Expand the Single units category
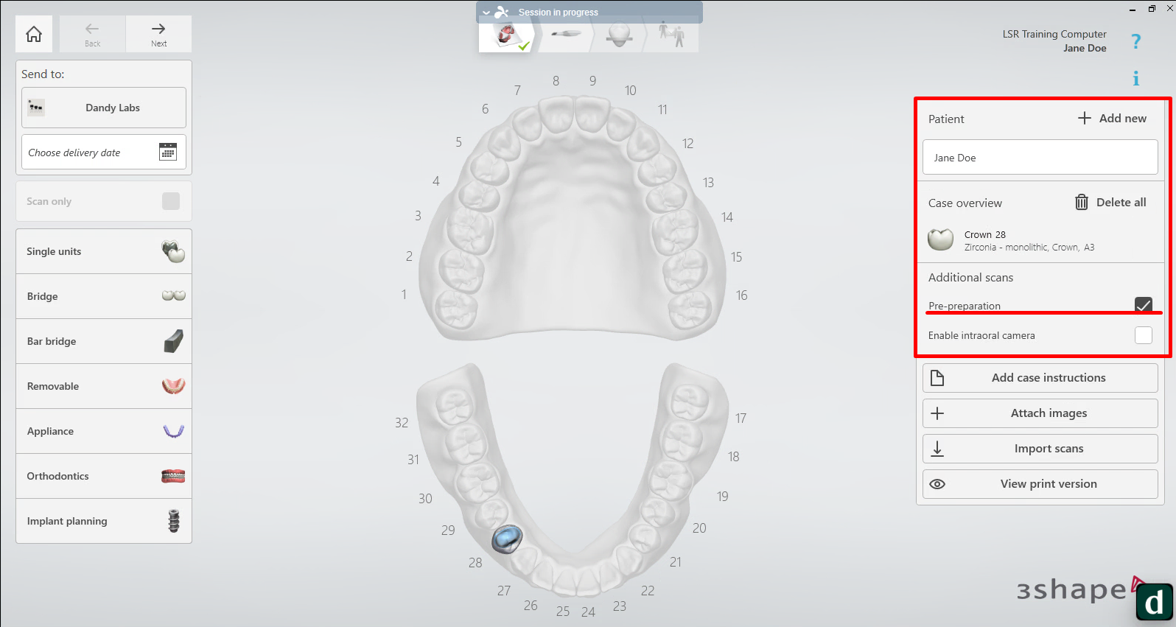 (x=104, y=251)
